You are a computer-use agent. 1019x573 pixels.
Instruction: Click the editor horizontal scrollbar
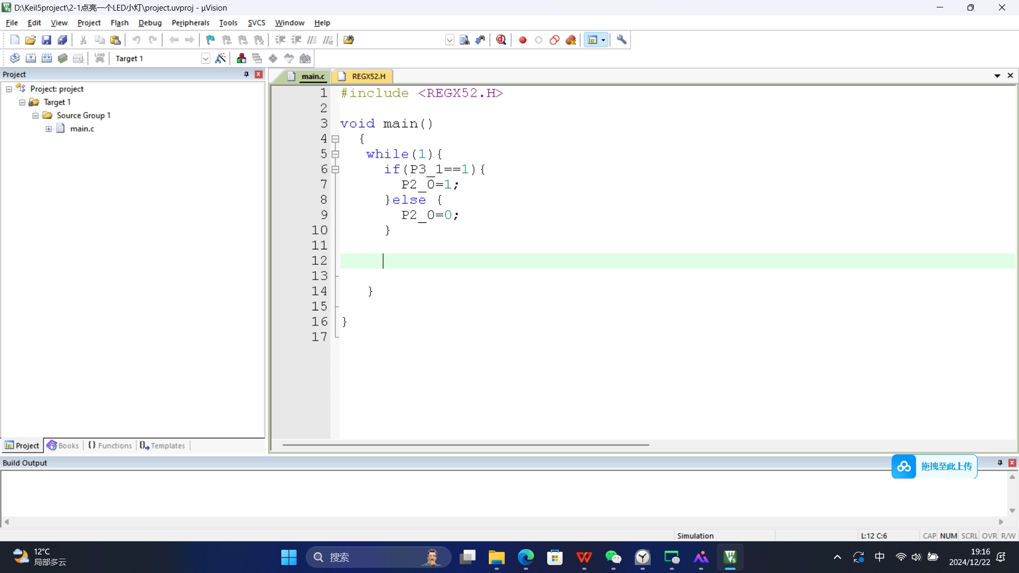pyautogui.click(x=465, y=445)
